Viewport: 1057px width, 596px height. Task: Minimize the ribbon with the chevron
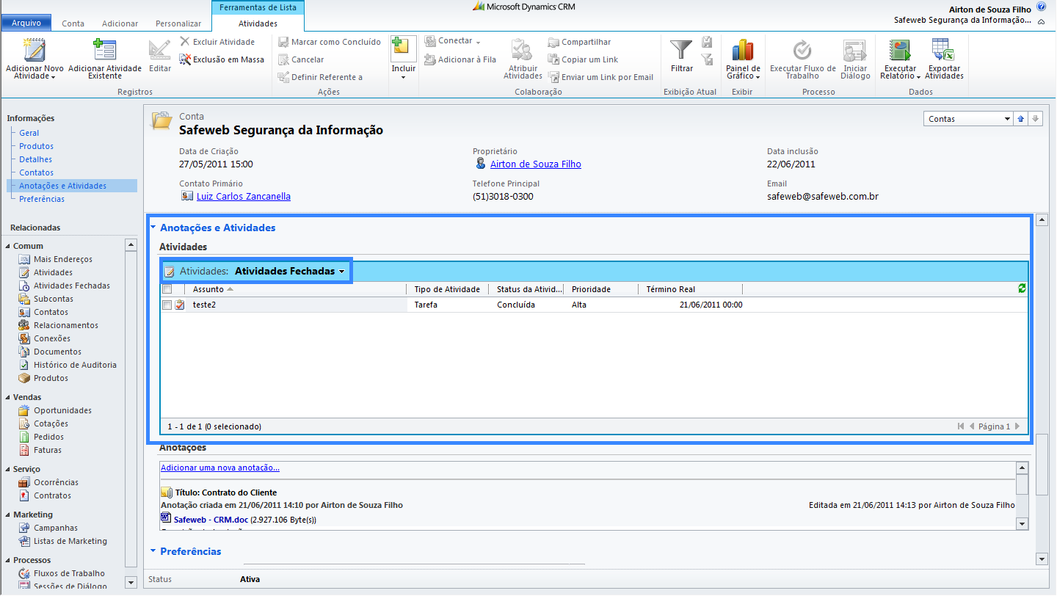pyautogui.click(x=1041, y=21)
